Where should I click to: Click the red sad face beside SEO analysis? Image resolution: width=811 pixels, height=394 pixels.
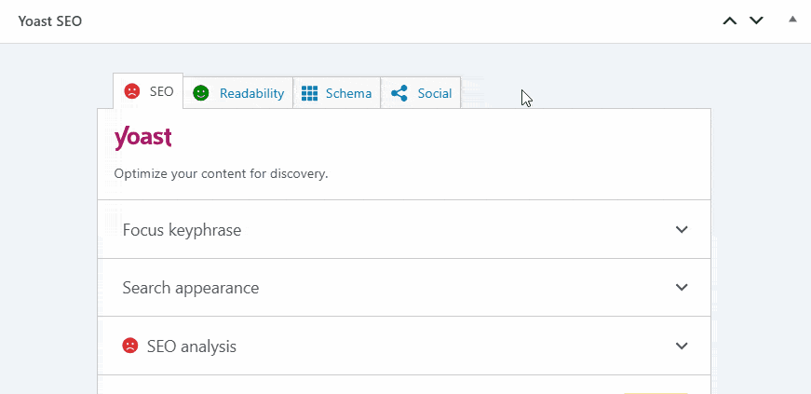click(129, 346)
